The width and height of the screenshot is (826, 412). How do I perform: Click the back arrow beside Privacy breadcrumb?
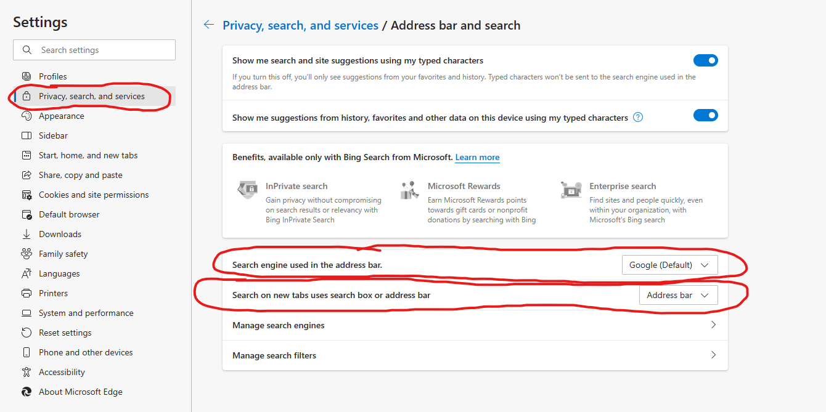click(209, 25)
